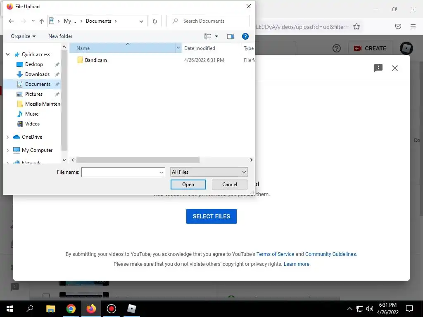Open the YouTube account avatar
423x317 pixels.
click(x=406, y=48)
